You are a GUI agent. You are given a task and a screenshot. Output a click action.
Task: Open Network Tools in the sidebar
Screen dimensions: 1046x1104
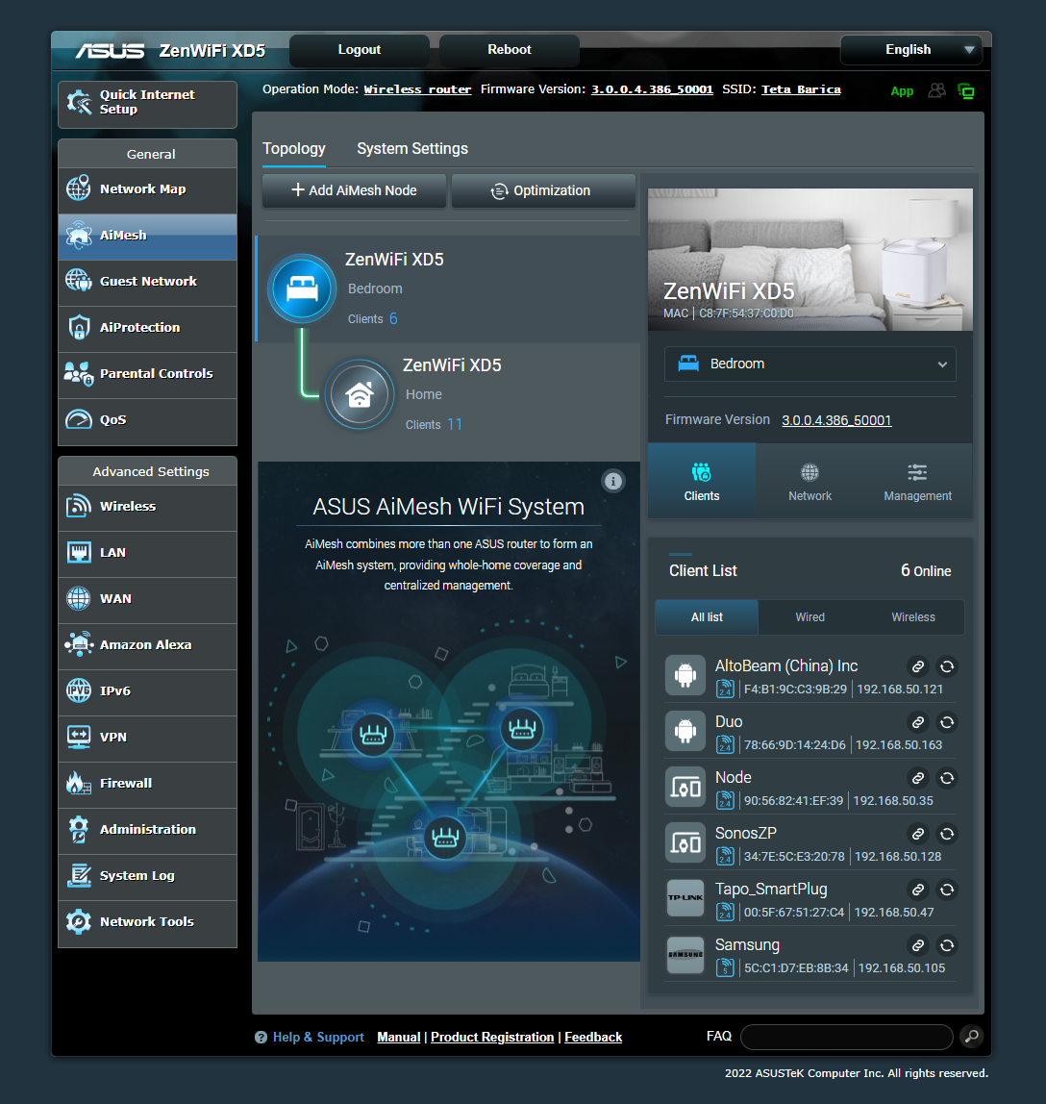tap(148, 922)
